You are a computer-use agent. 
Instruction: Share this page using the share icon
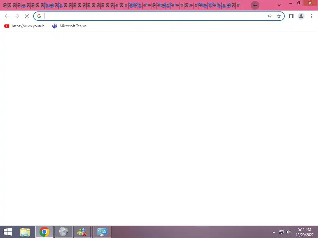point(269,16)
